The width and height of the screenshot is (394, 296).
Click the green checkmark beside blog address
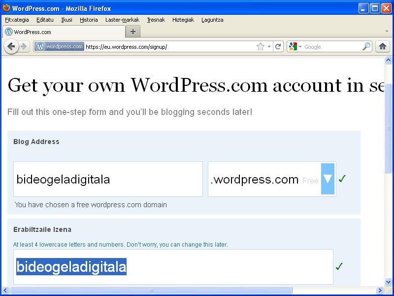coord(342,179)
